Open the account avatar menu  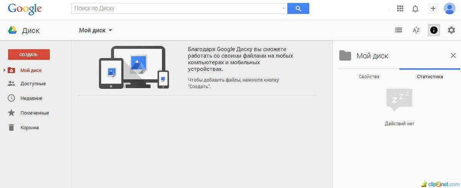[x=449, y=8]
